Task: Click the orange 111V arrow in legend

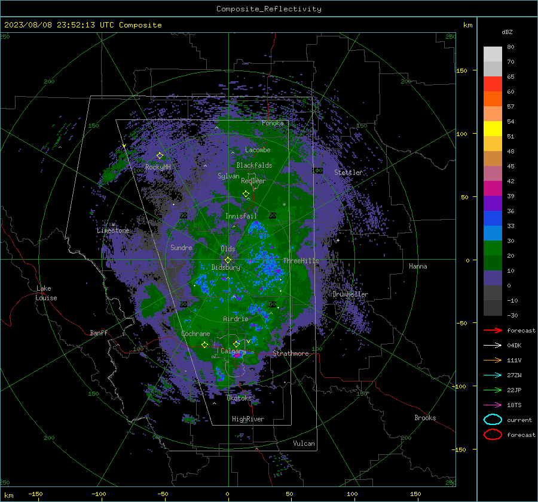Action: point(493,360)
